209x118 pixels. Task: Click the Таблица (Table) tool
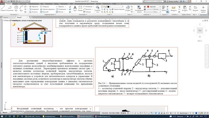click(87, 12)
